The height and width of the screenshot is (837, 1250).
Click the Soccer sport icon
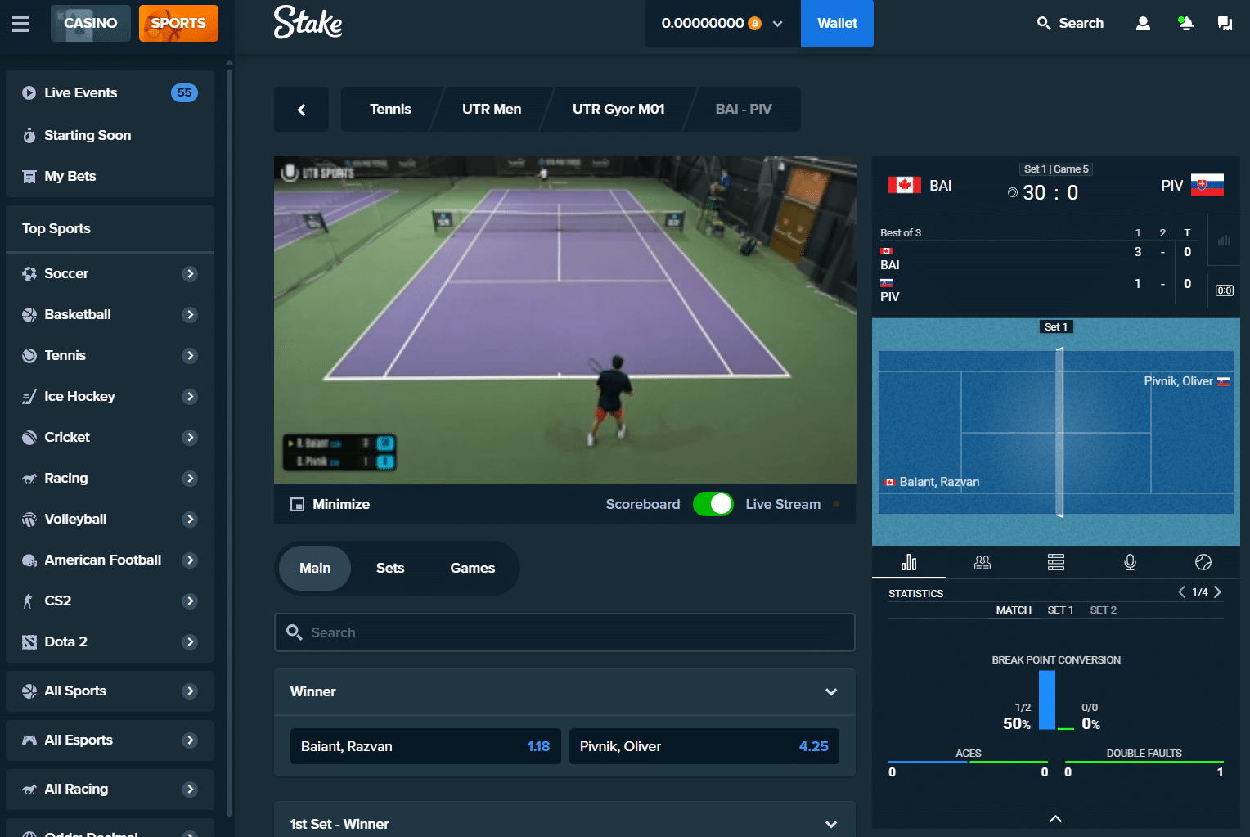[x=29, y=273]
